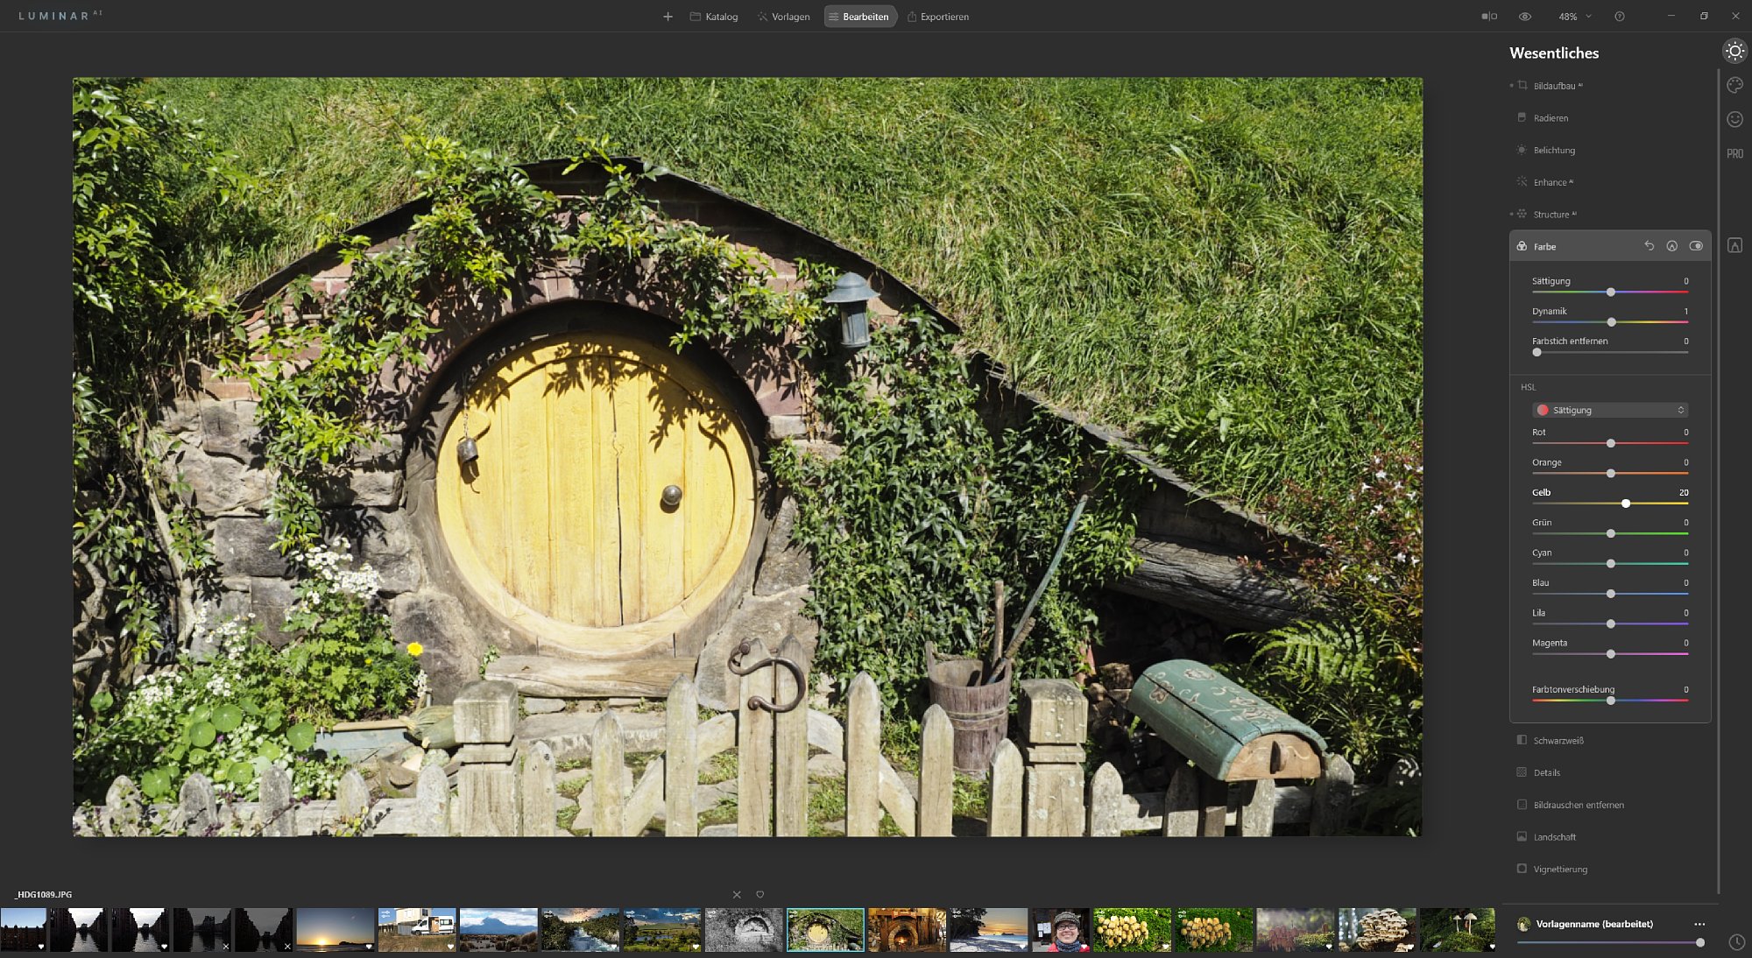Image resolution: width=1752 pixels, height=958 pixels.
Task: Click the favorite heart icon above filmstrip
Action: pyautogui.click(x=760, y=894)
